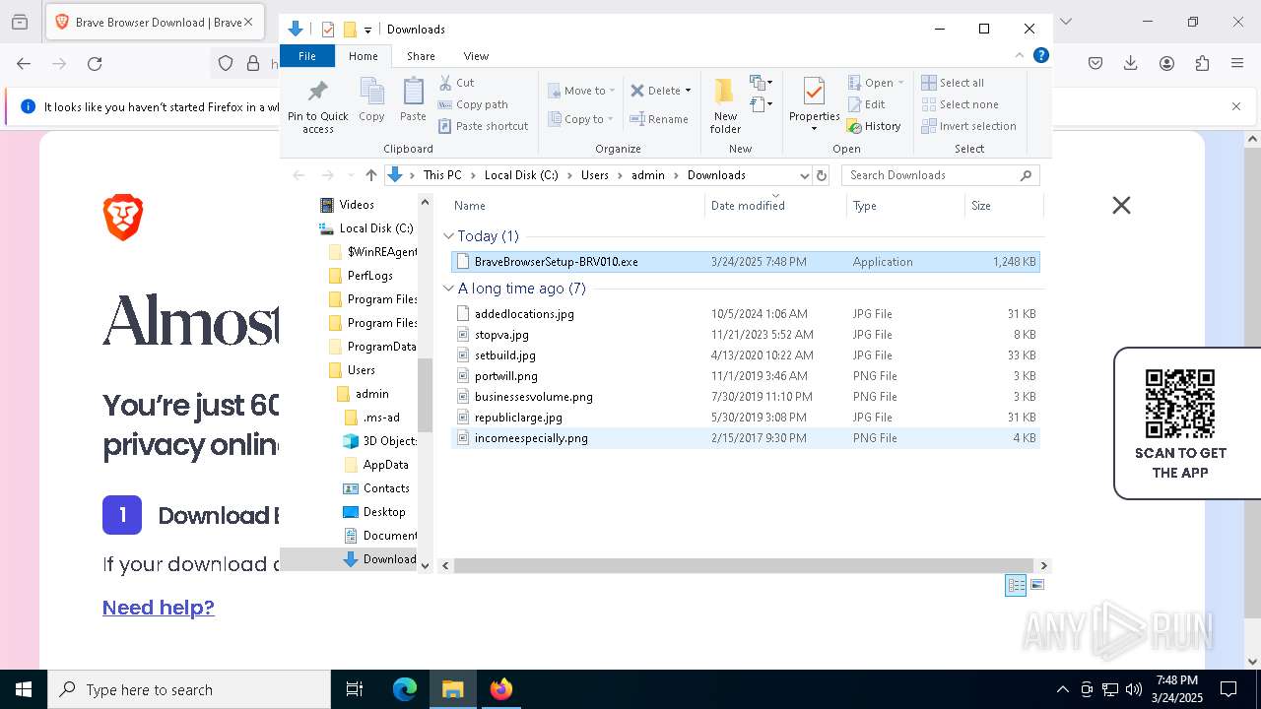Click the horizontal scrollbar in file list
This screenshot has width=1261, height=709.
click(744, 565)
